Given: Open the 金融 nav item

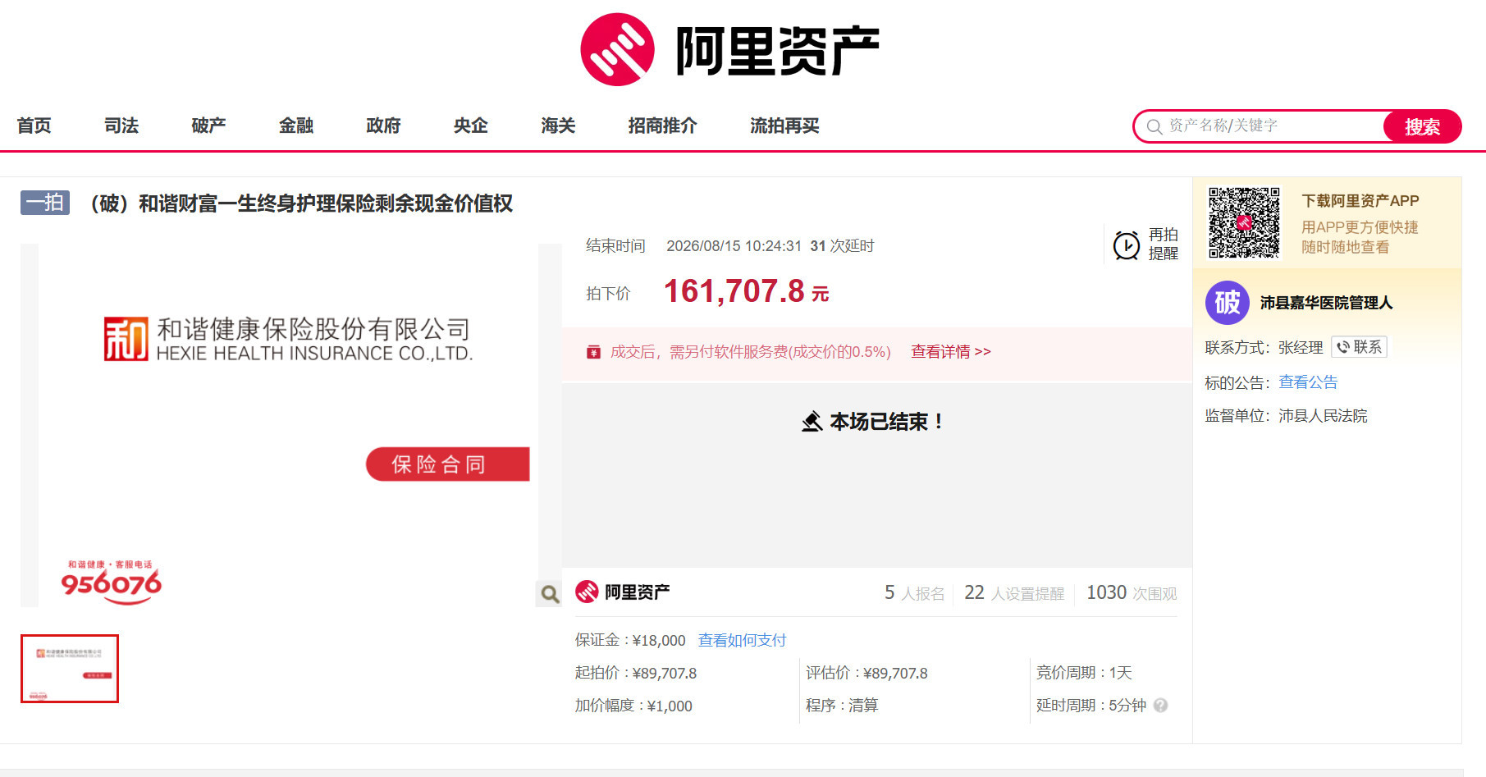Looking at the screenshot, I should click(x=296, y=126).
